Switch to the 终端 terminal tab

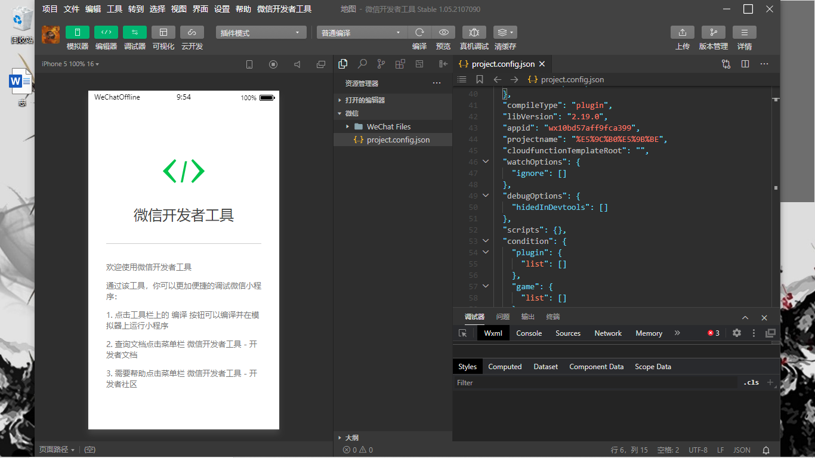[553, 317]
